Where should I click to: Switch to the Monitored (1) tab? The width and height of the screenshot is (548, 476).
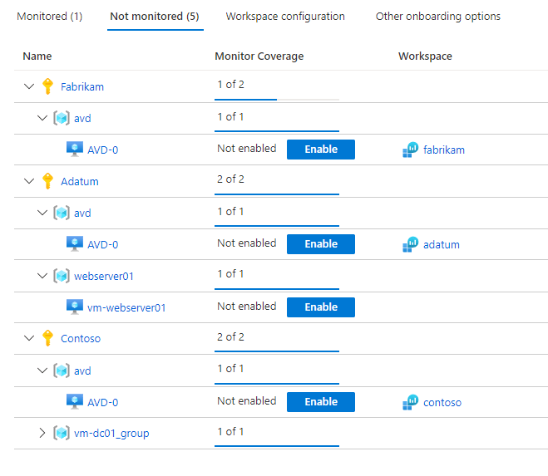pyautogui.click(x=49, y=17)
